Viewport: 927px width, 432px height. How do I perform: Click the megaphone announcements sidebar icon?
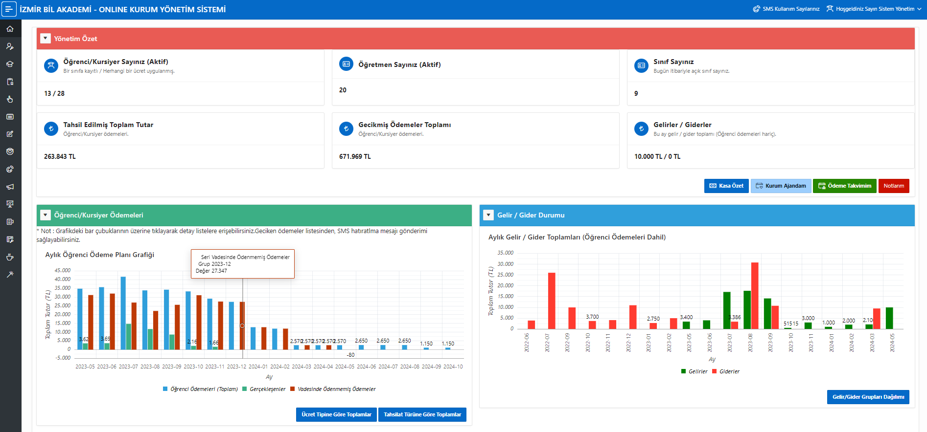coord(10,187)
